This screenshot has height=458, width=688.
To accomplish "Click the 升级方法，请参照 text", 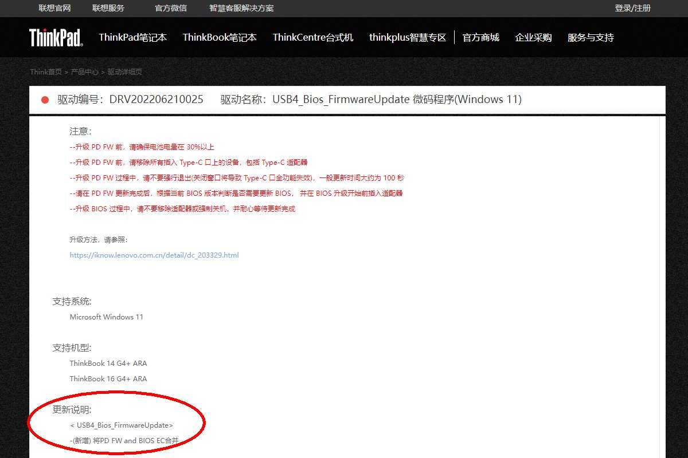I will click(98, 240).
